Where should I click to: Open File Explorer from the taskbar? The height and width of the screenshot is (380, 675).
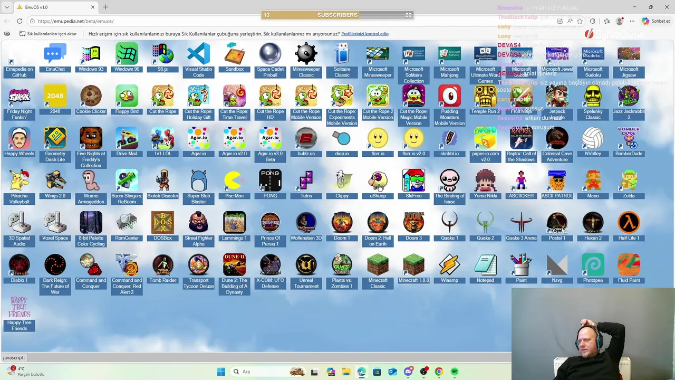(346, 372)
